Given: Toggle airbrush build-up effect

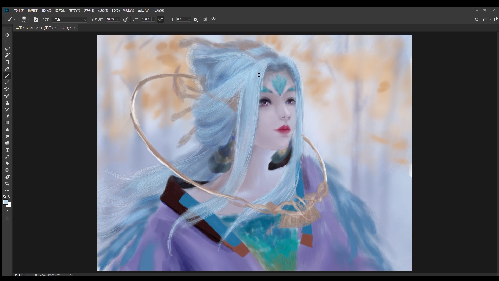Looking at the screenshot, I should click(x=161, y=20).
